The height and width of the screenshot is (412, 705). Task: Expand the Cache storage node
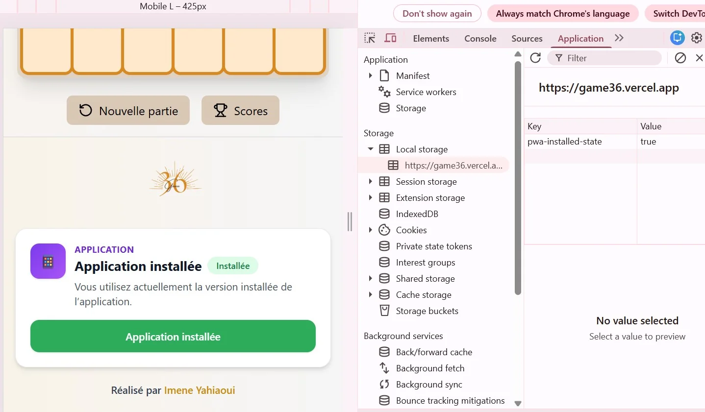click(371, 294)
